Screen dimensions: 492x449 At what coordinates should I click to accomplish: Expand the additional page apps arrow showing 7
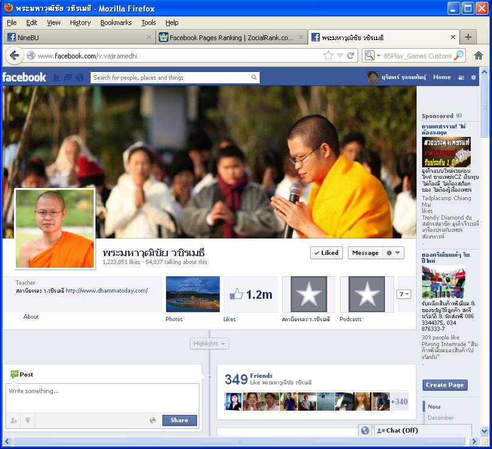click(404, 294)
